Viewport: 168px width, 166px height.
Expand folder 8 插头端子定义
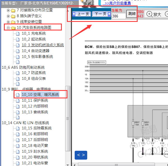[8, 16]
